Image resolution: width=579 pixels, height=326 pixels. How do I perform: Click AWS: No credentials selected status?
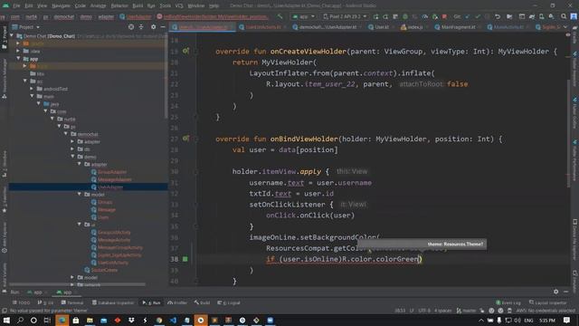coord(546,311)
